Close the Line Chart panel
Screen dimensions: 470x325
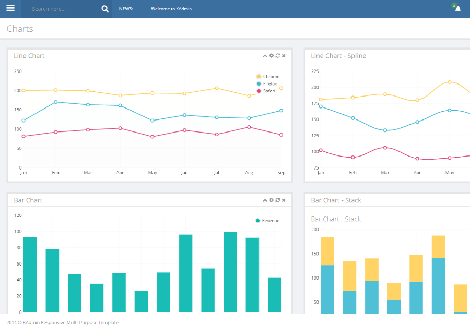(x=284, y=56)
